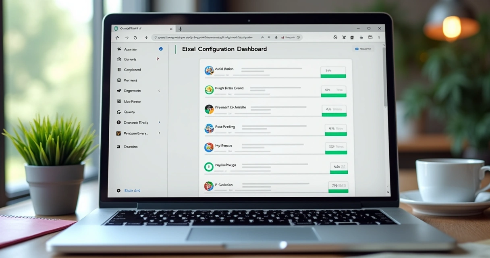Click the green ring icon in sixth row
The width and height of the screenshot is (490, 258).
(209, 166)
